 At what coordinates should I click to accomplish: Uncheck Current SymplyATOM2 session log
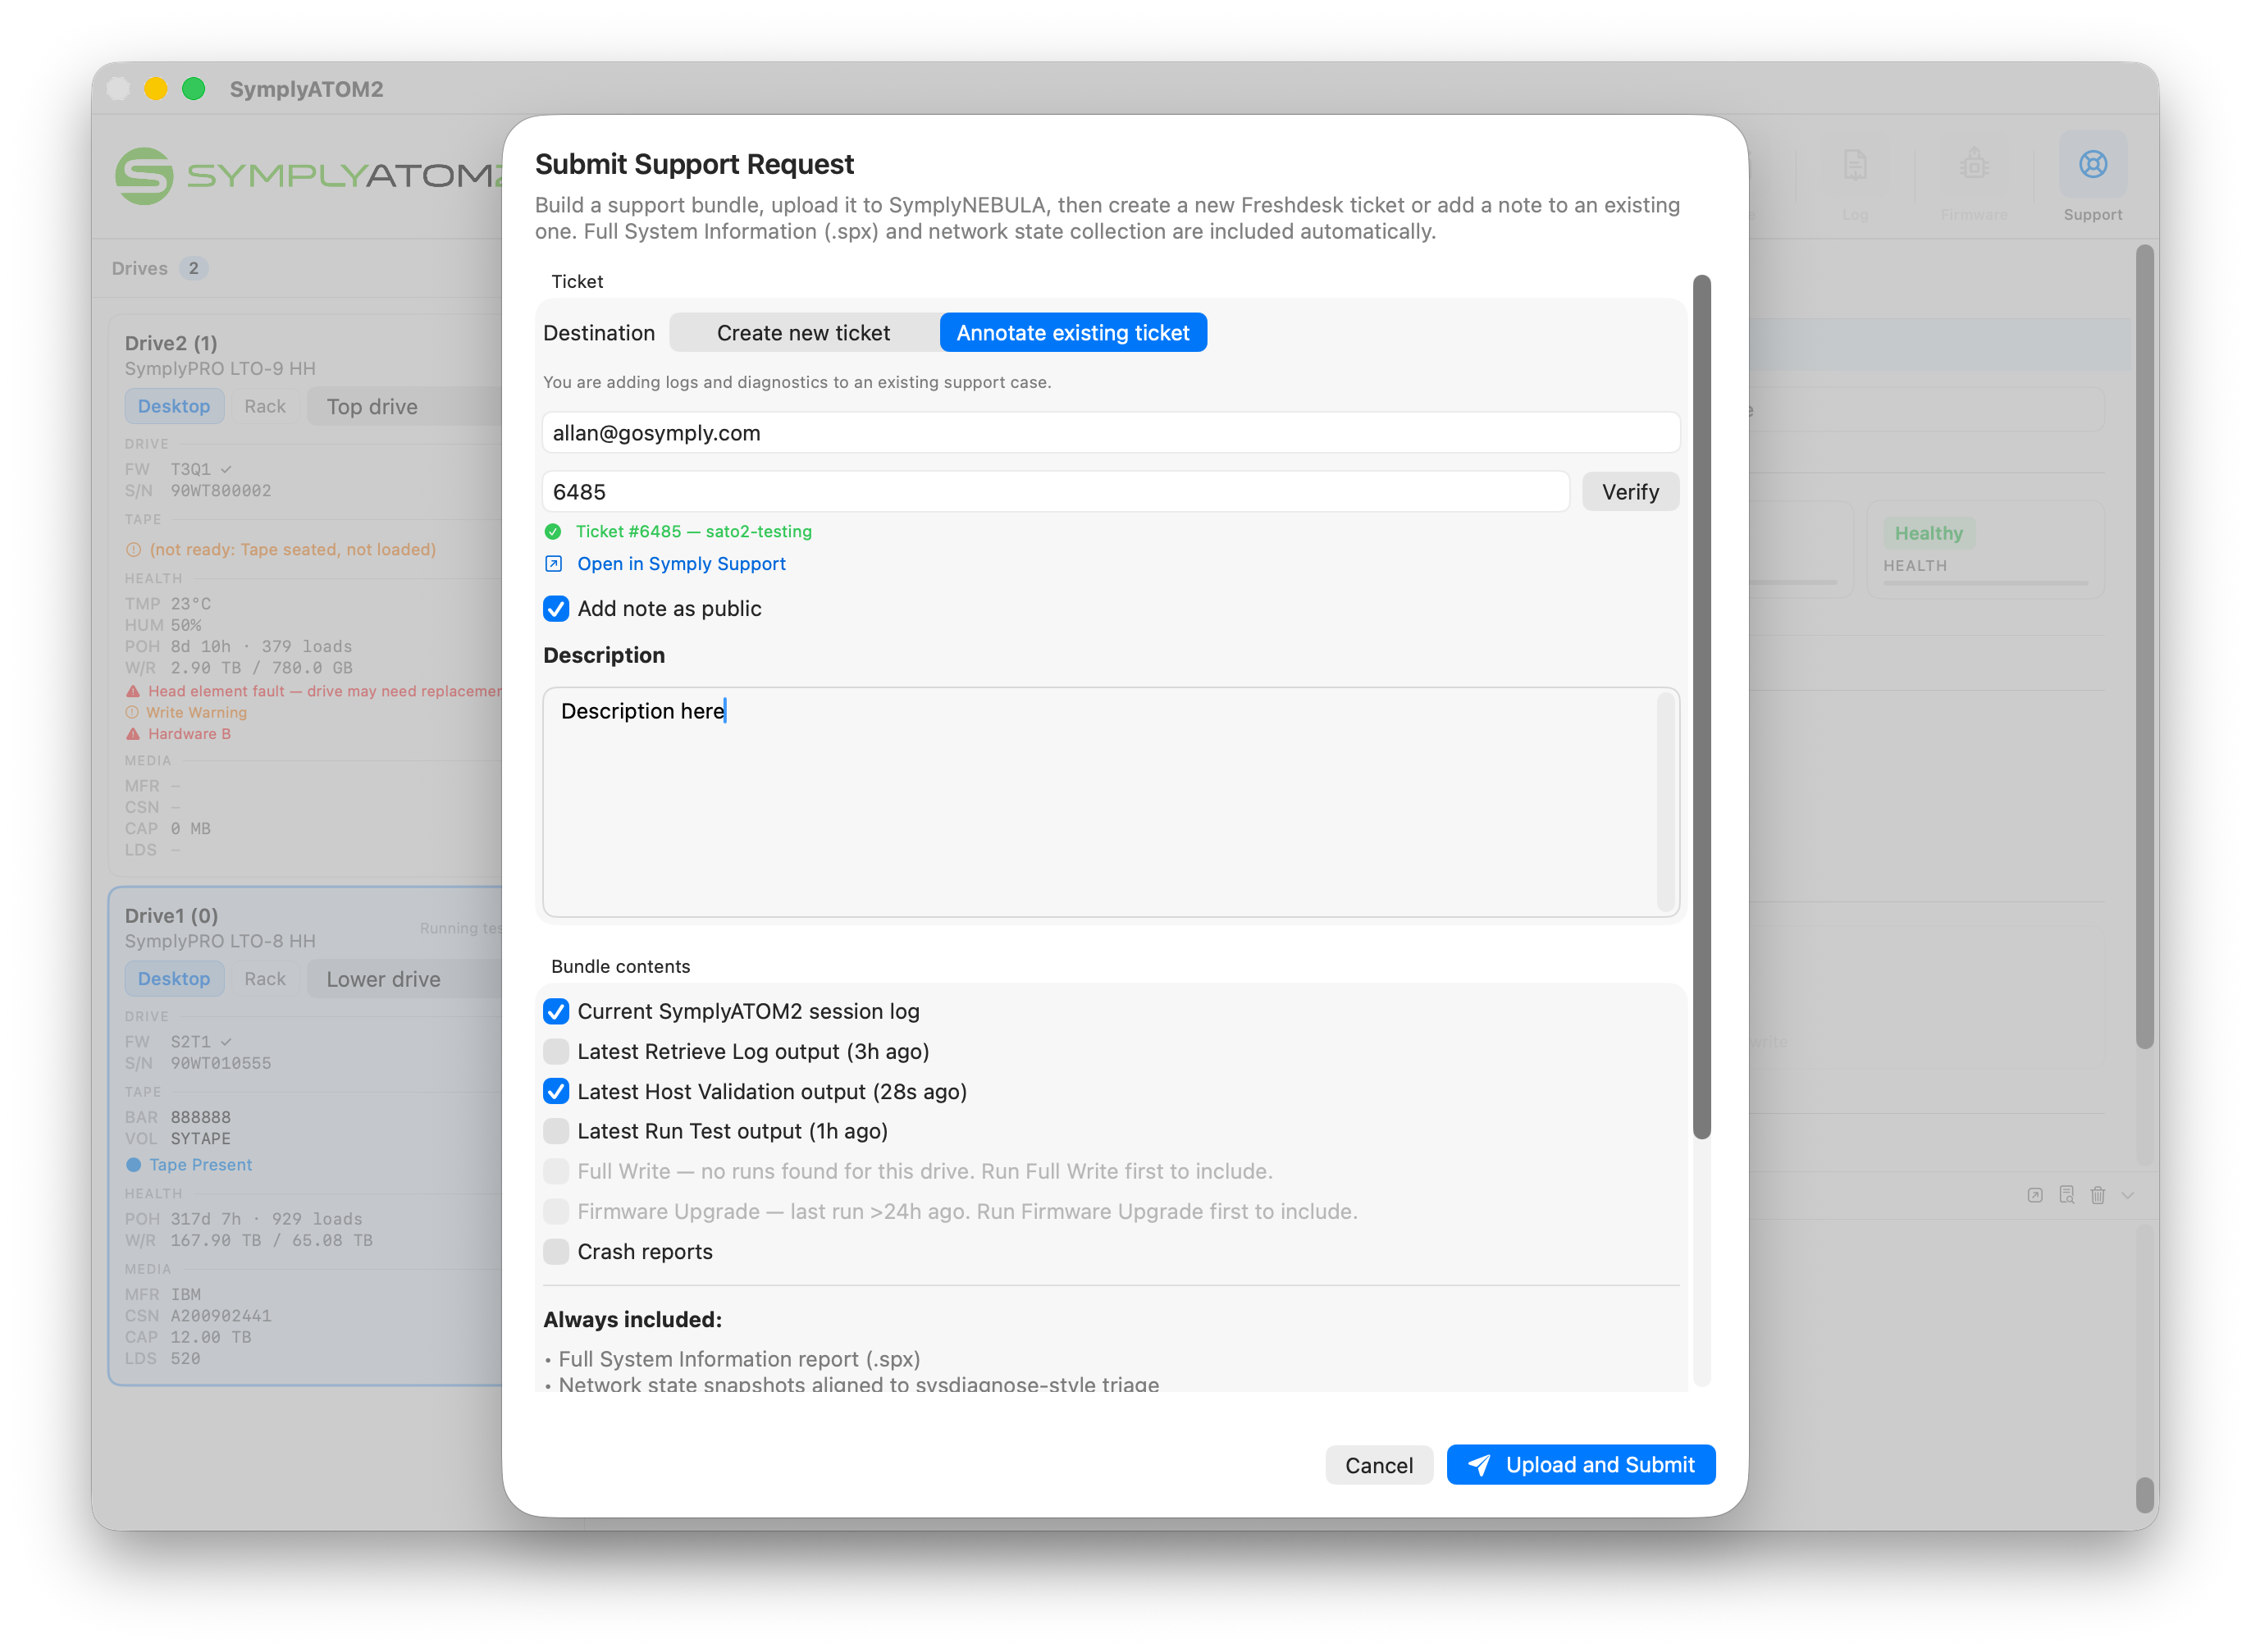tap(556, 1011)
